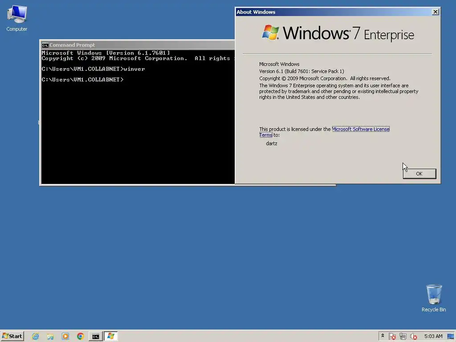Open Microsoft Software License Terms link
This screenshot has width=456, height=342.
pyautogui.click(x=360, y=129)
